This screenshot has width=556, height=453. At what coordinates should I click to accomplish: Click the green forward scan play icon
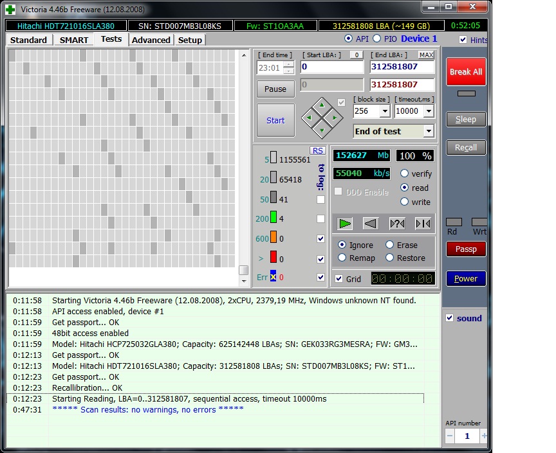(346, 224)
